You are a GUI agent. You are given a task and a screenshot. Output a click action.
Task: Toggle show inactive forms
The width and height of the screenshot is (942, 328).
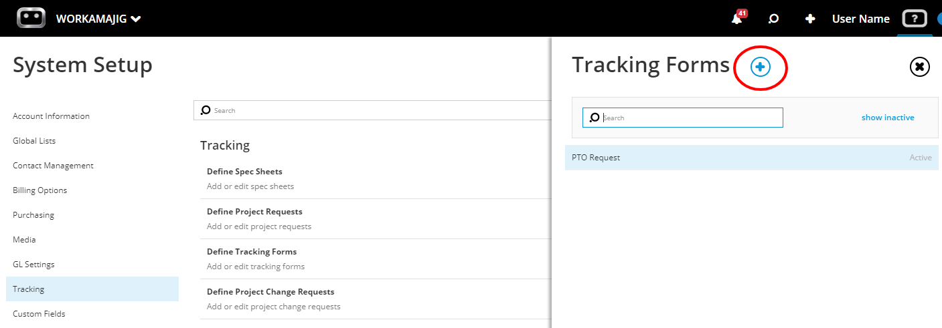pos(888,118)
